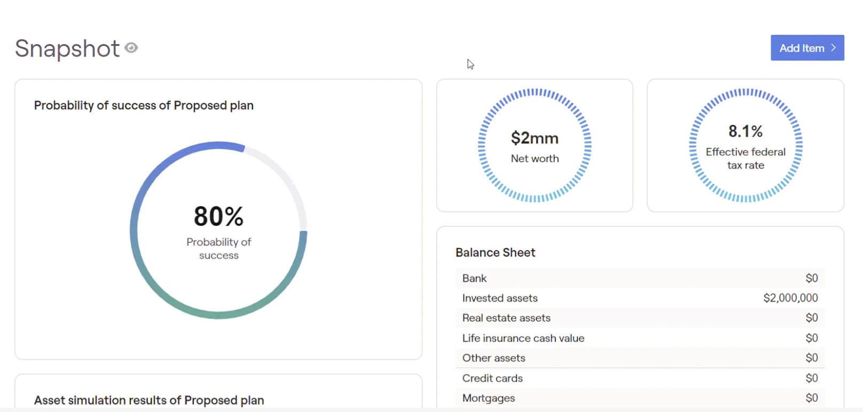The width and height of the screenshot is (863, 412).
Task: Click the Add Item button
Action: (807, 48)
